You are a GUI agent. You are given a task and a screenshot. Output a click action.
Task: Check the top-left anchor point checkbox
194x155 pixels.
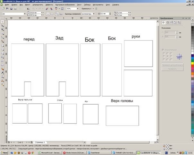pos(164,53)
